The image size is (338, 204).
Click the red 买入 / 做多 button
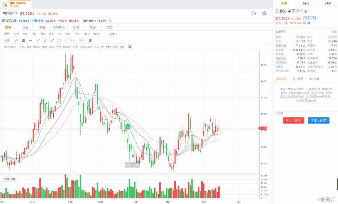click(x=294, y=120)
